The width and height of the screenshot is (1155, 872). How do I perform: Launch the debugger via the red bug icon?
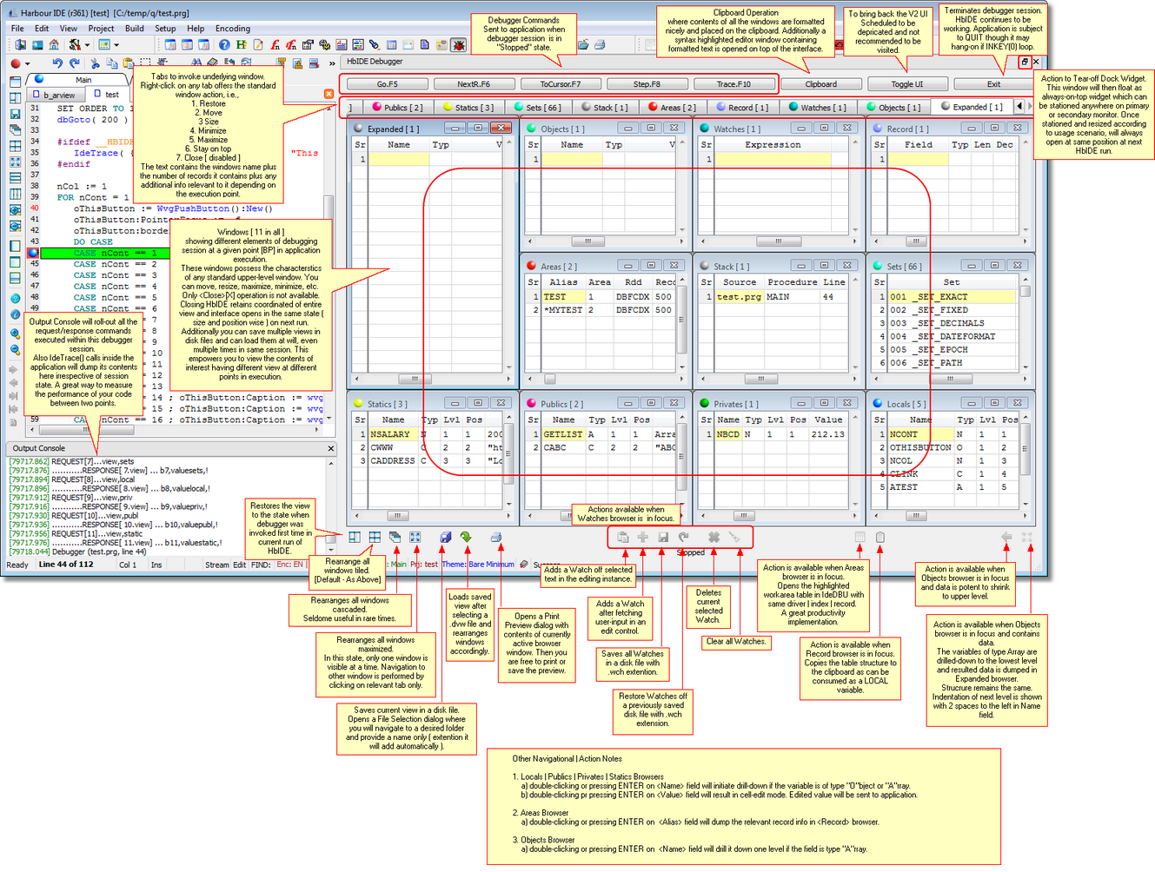coord(458,46)
